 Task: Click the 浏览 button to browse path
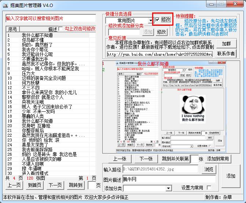(209, 169)
